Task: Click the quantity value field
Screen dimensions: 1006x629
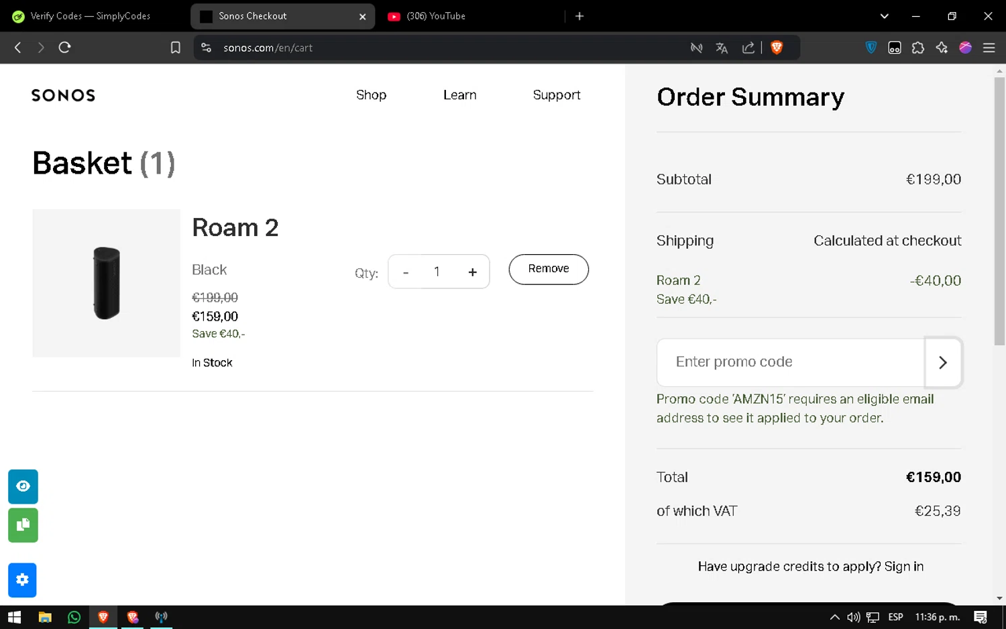Action: tap(437, 272)
